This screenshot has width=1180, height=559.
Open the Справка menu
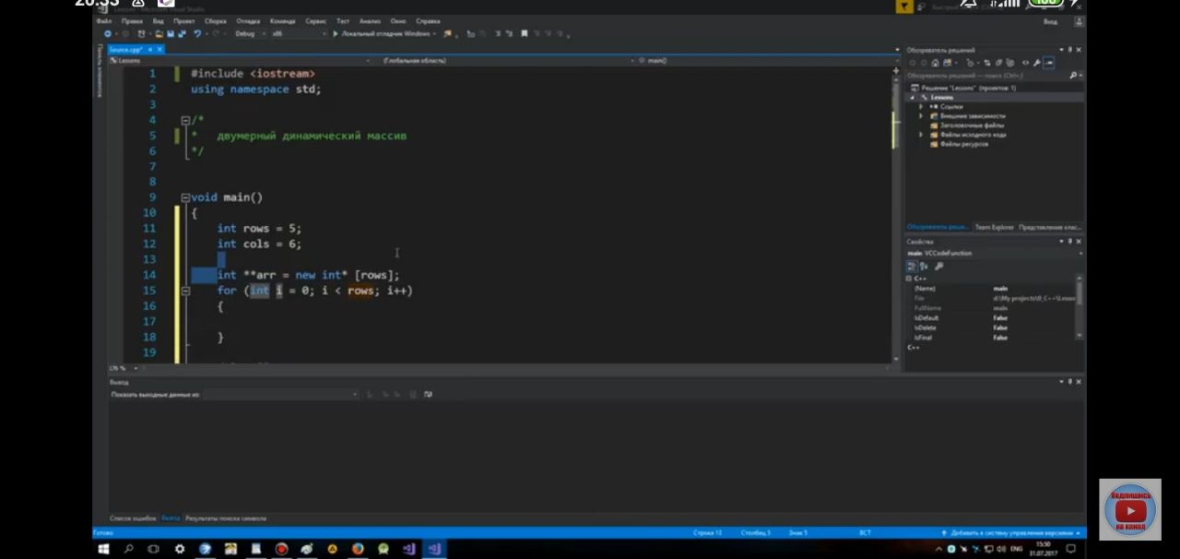tap(428, 20)
